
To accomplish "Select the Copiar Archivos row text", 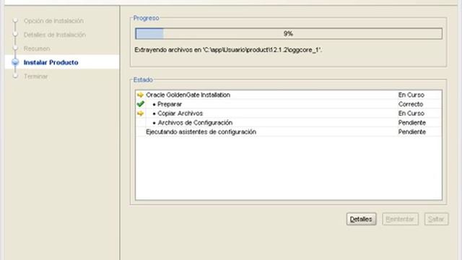I will [x=180, y=113].
